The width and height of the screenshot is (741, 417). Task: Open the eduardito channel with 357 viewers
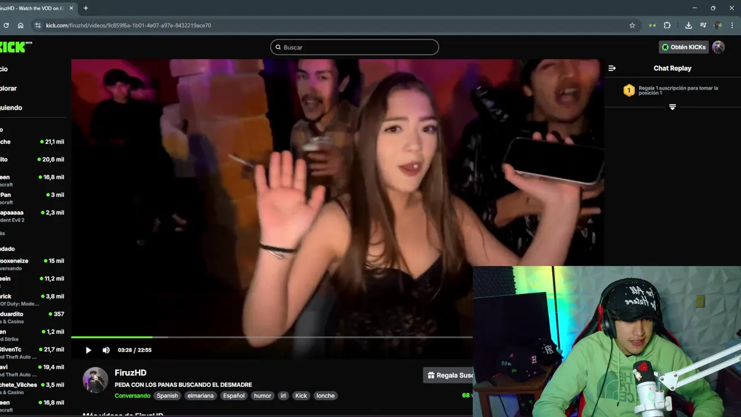tap(32, 317)
